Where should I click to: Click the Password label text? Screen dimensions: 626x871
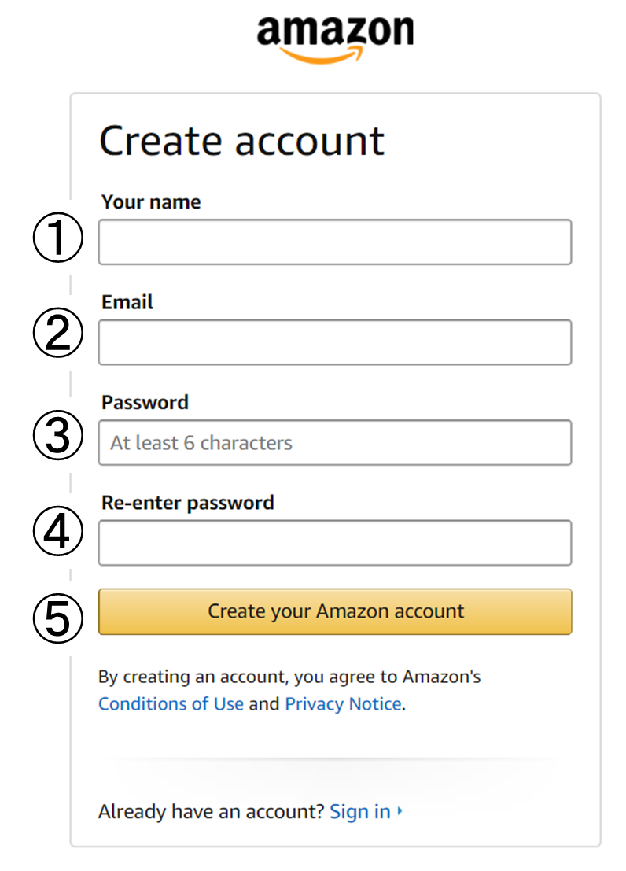point(145,402)
